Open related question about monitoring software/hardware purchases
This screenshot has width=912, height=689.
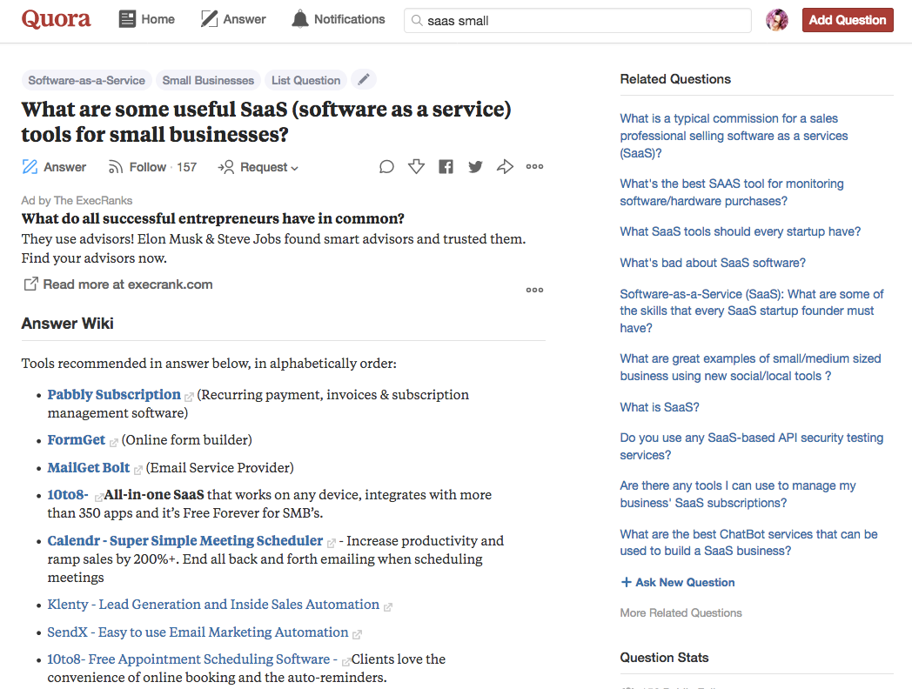[732, 192]
